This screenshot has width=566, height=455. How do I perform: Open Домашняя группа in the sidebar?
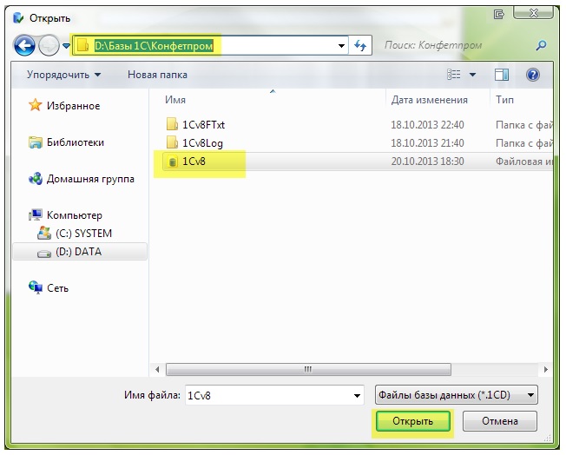(90, 179)
